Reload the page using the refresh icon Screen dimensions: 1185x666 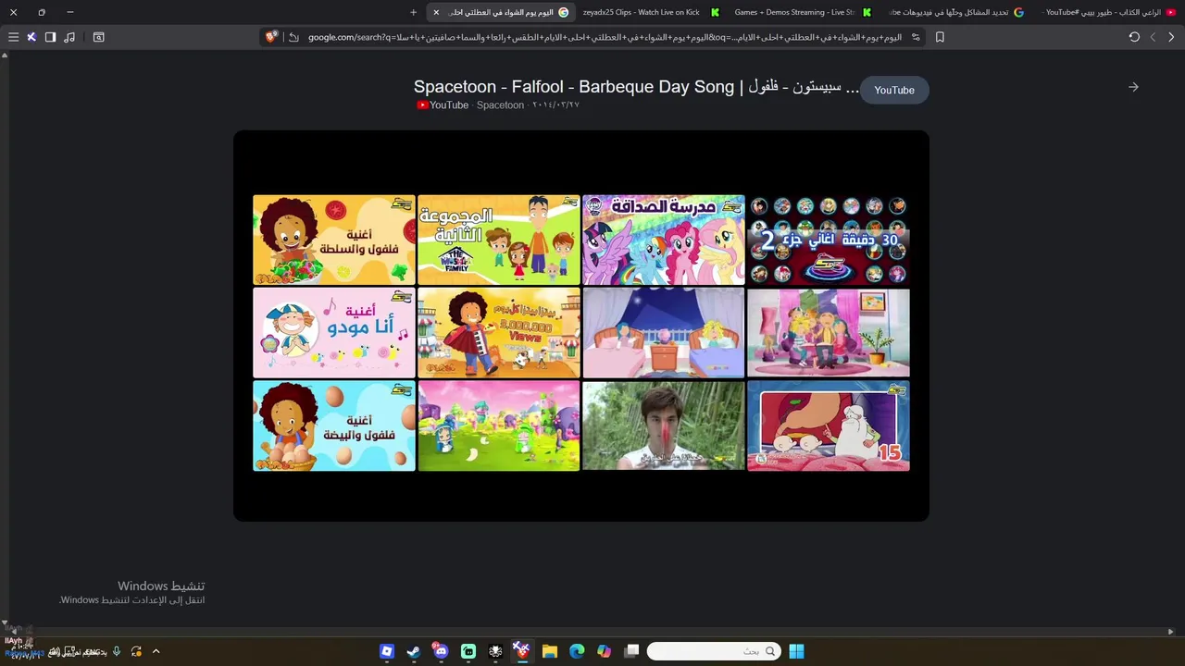(1134, 37)
